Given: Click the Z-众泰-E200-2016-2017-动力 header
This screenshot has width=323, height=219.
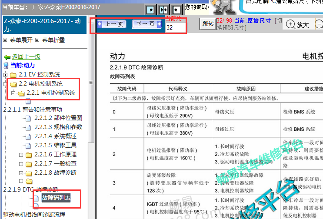Looking at the screenshot, I should [x=44, y=25].
